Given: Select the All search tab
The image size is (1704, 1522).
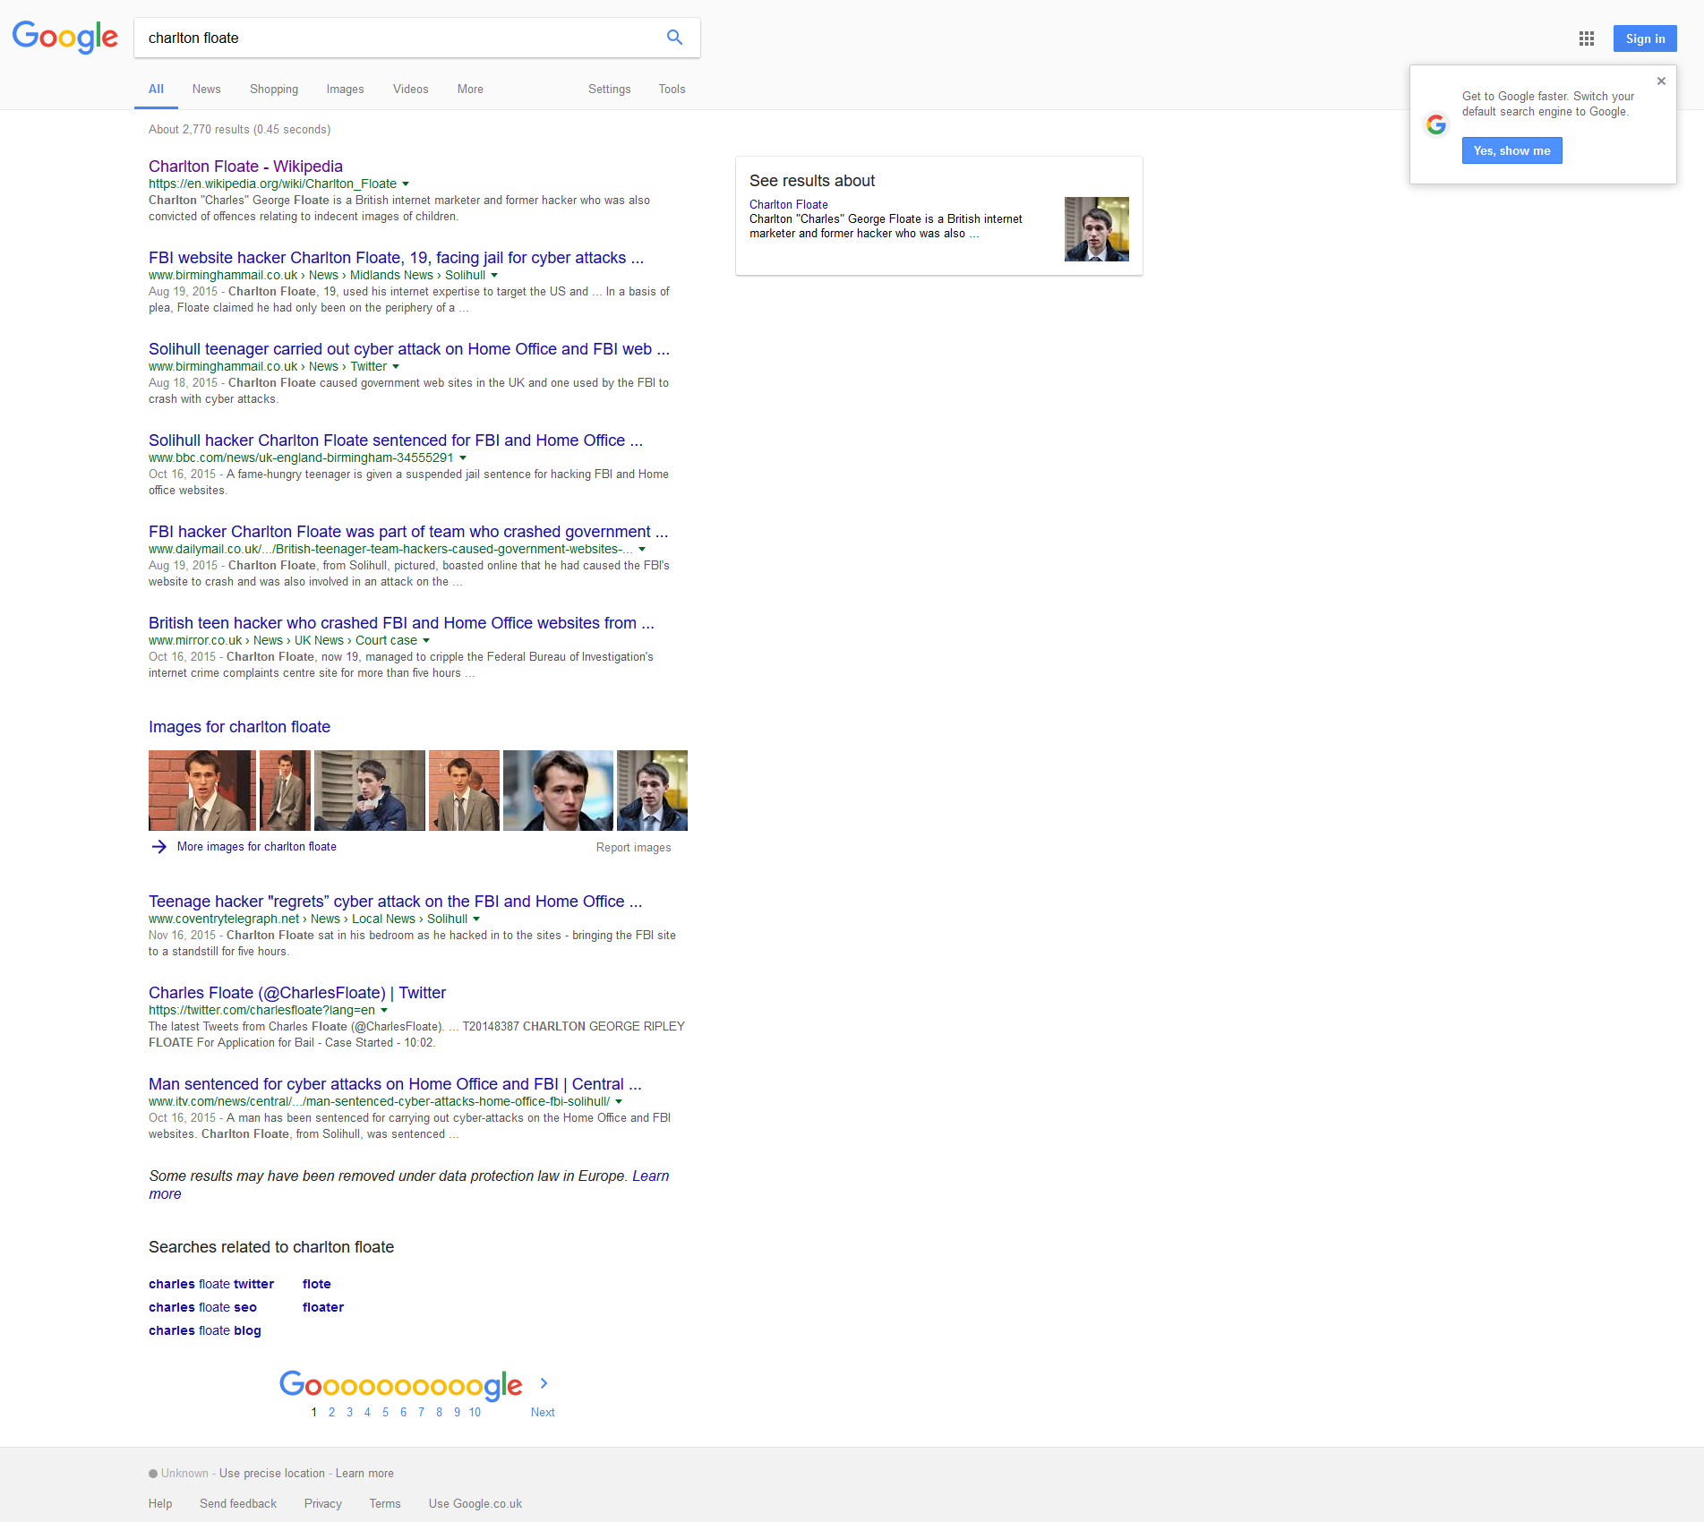Looking at the screenshot, I should pyautogui.click(x=156, y=89).
